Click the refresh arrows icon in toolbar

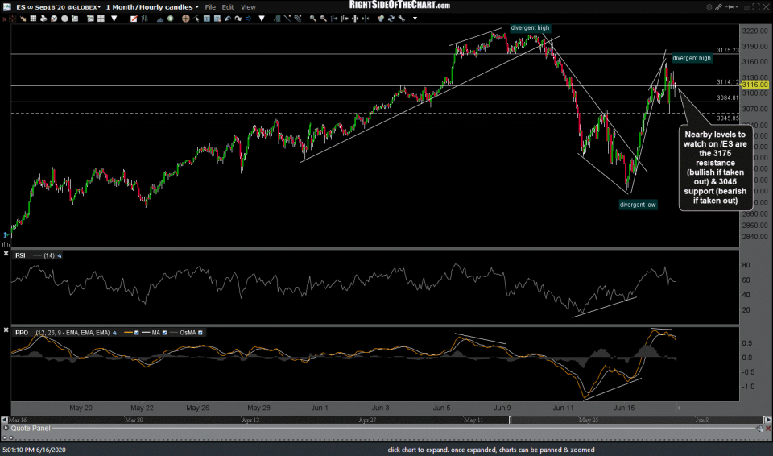(x=392, y=19)
